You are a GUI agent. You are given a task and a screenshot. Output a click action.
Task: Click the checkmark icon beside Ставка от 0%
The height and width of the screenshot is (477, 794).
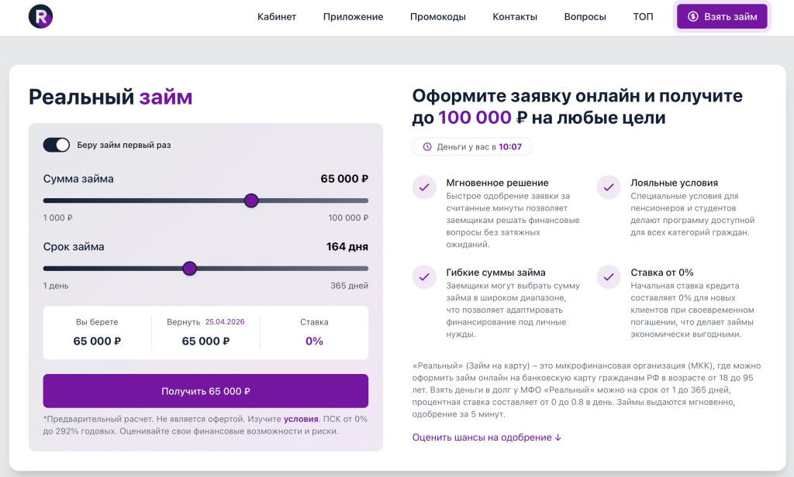[609, 276]
